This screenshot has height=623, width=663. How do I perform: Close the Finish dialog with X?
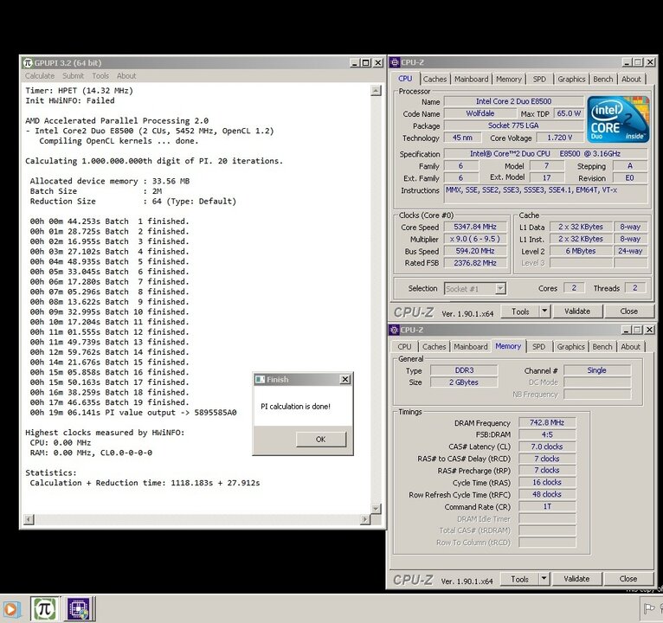tap(345, 380)
